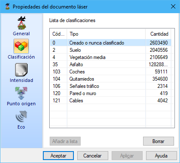180x163 pixels.
Task: Select the Clasificación colored cubes icon
Action: tap(21, 46)
